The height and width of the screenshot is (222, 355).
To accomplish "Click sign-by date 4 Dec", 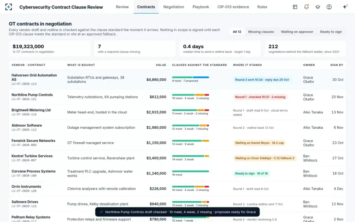I will 338,189.
